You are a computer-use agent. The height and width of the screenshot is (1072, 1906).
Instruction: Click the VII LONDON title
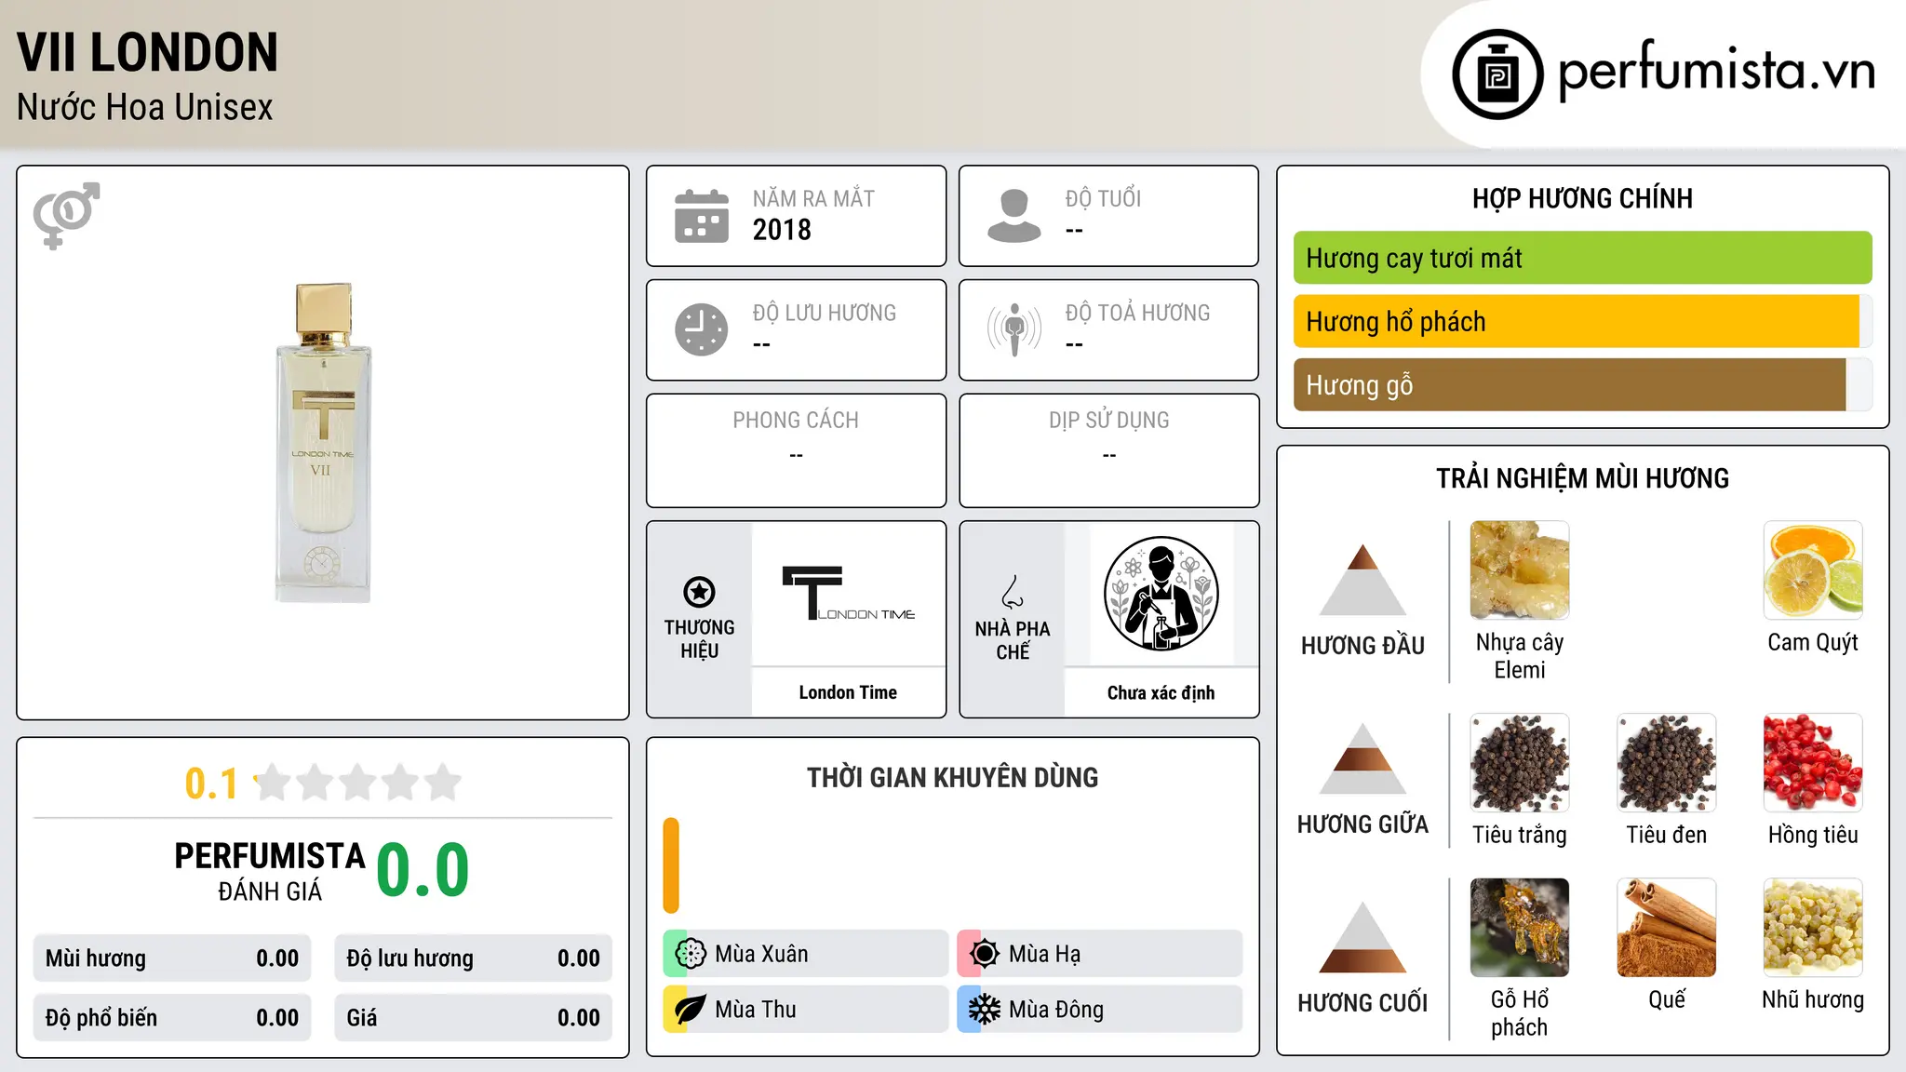click(147, 52)
